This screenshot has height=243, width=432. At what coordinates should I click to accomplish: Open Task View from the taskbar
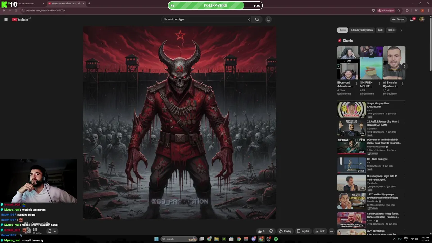(x=201, y=239)
